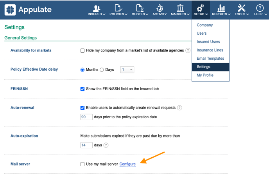Check Hide my company from market's list
This screenshot has height=178, width=269.
coord(82,50)
